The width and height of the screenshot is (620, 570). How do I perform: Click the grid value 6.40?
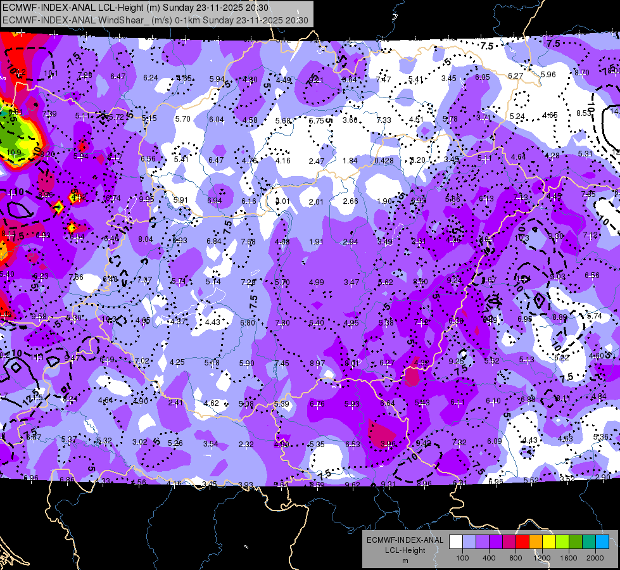(x=316, y=323)
